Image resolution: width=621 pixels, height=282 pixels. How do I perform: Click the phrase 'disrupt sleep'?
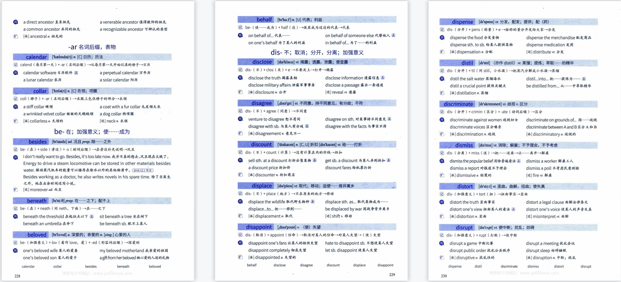coord(538,251)
